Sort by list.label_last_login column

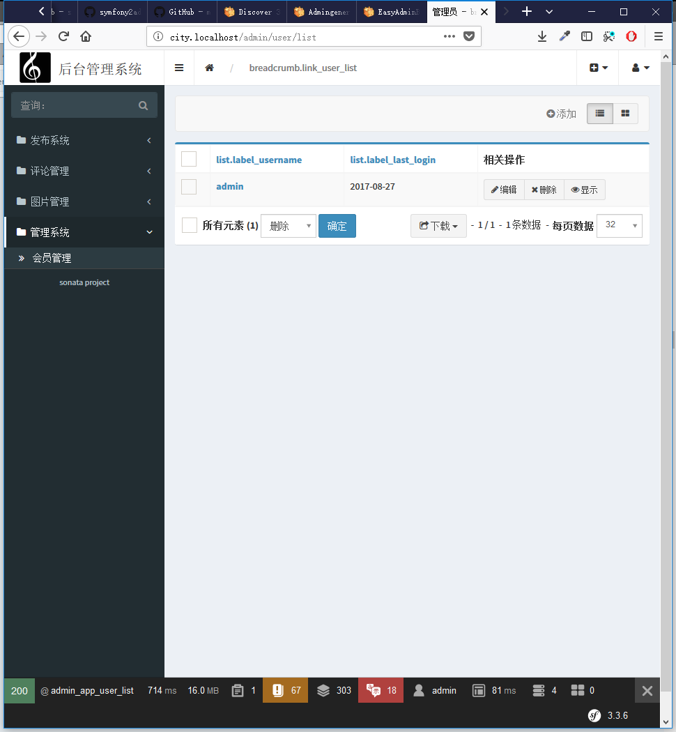point(393,160)
